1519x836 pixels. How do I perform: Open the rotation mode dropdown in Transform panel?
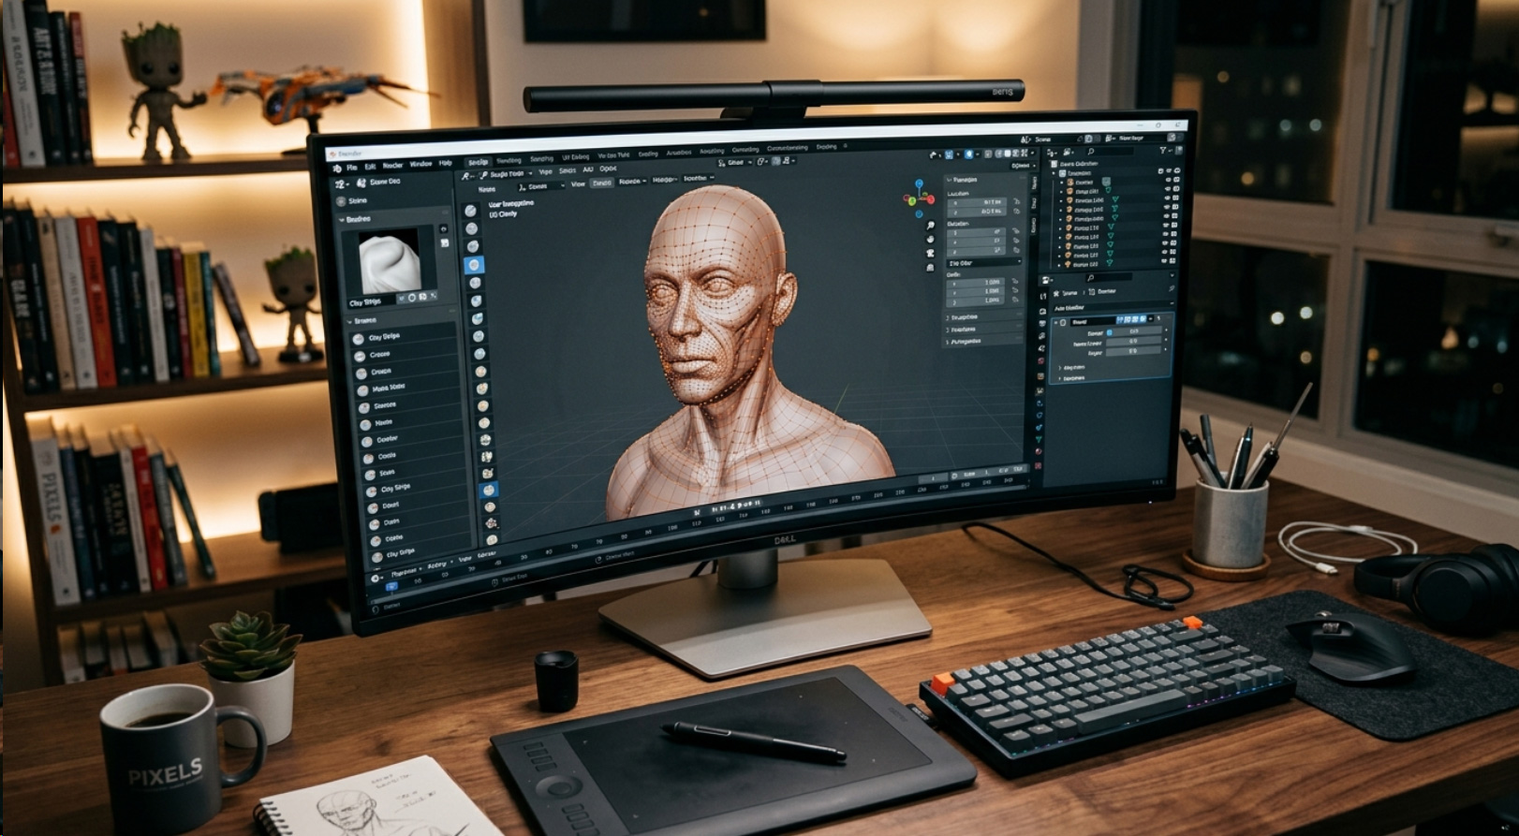pyautogui.click(x=983, y=262)
